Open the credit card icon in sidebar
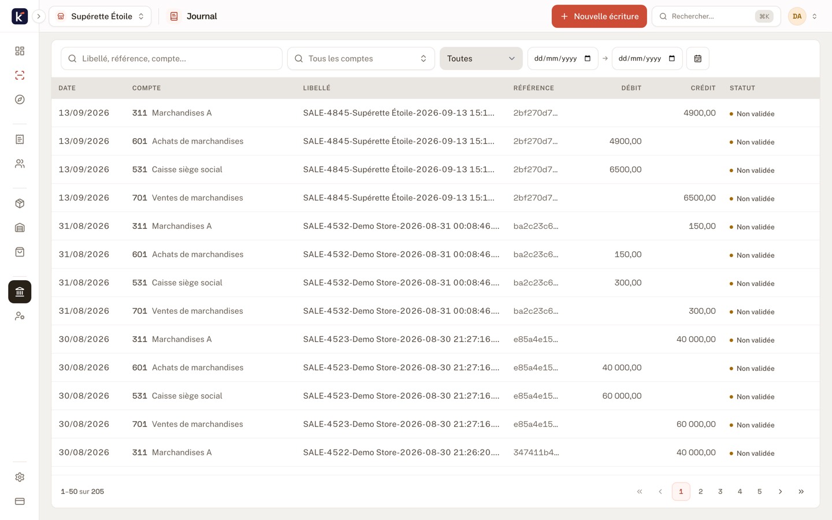The image size is (832, 520). pos(20,502)
